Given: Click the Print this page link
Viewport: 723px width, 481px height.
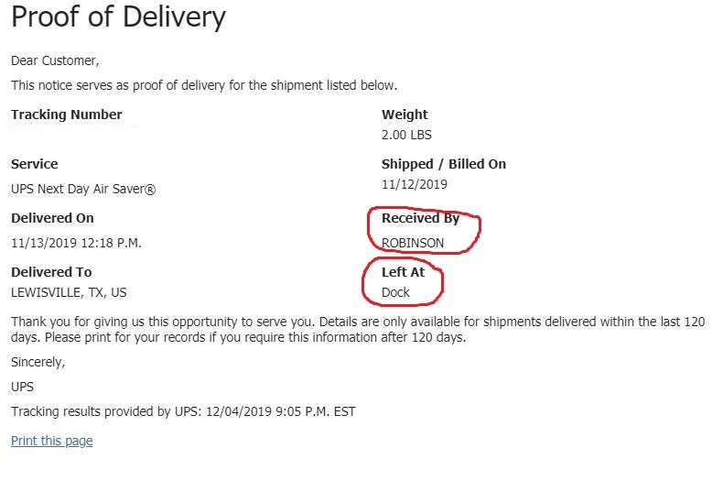Looking at the screenshot, I should pos(51,441).
